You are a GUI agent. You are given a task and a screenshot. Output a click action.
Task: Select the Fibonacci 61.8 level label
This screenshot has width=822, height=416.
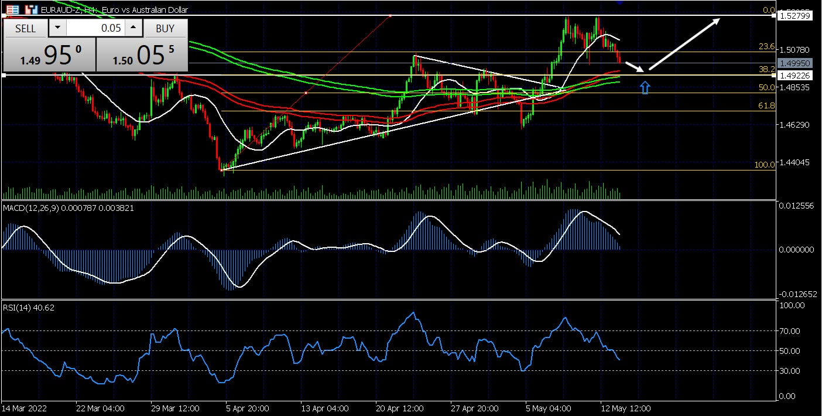point(767,105)
